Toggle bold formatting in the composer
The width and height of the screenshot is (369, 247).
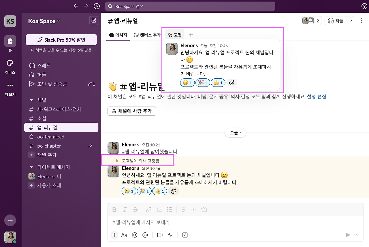point(114,209)
